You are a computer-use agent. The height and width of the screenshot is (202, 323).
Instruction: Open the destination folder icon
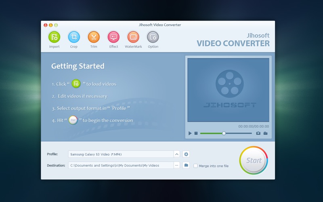click(186, 165)
